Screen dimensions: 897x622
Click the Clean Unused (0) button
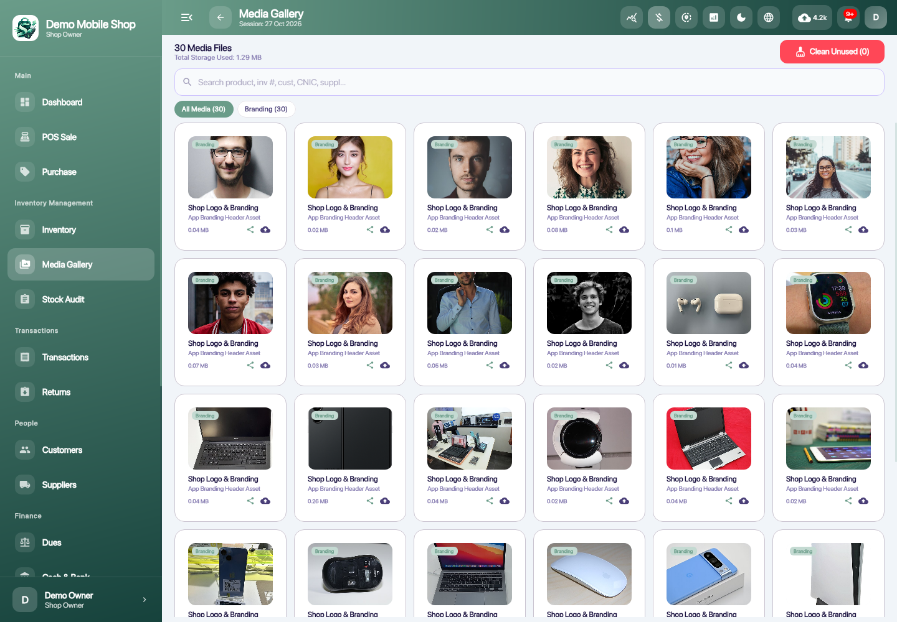pyautogui.click(x=832, y=52)
